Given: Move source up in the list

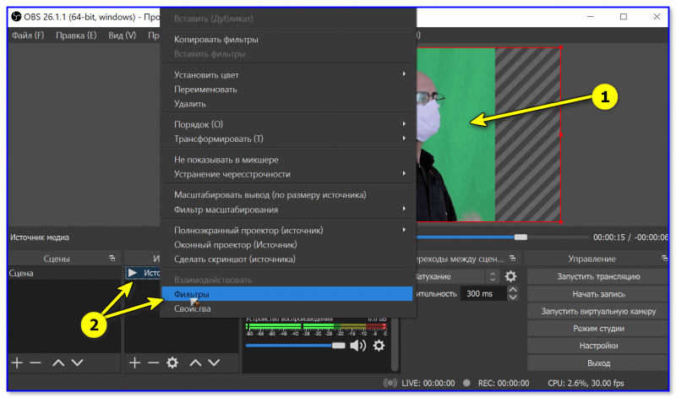Looking at the screenshot, I should pos(195,363).
